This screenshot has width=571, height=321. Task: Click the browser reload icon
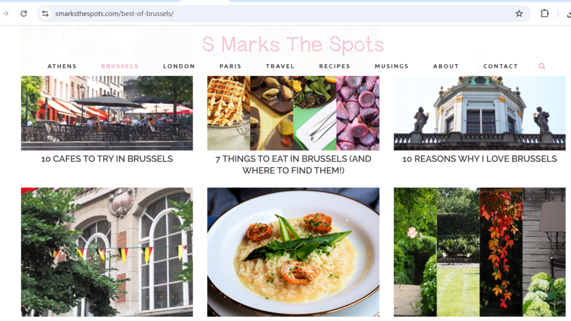click(x=23, y=13)
